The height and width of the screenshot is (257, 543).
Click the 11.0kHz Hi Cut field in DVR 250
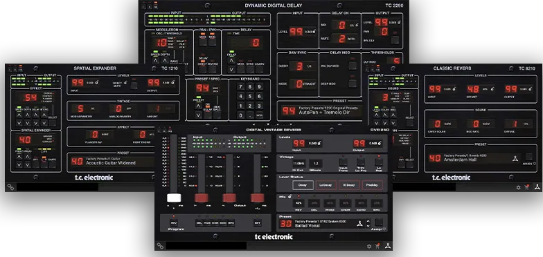coord(299,163)
